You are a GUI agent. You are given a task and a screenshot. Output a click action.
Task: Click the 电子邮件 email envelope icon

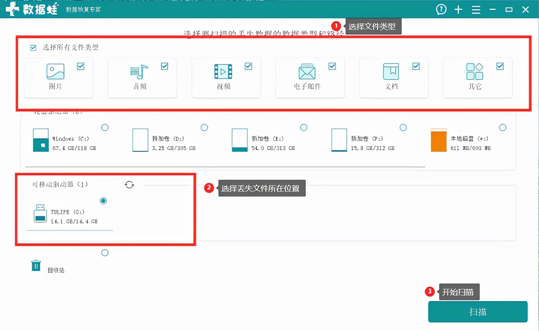tap(306, 72)
